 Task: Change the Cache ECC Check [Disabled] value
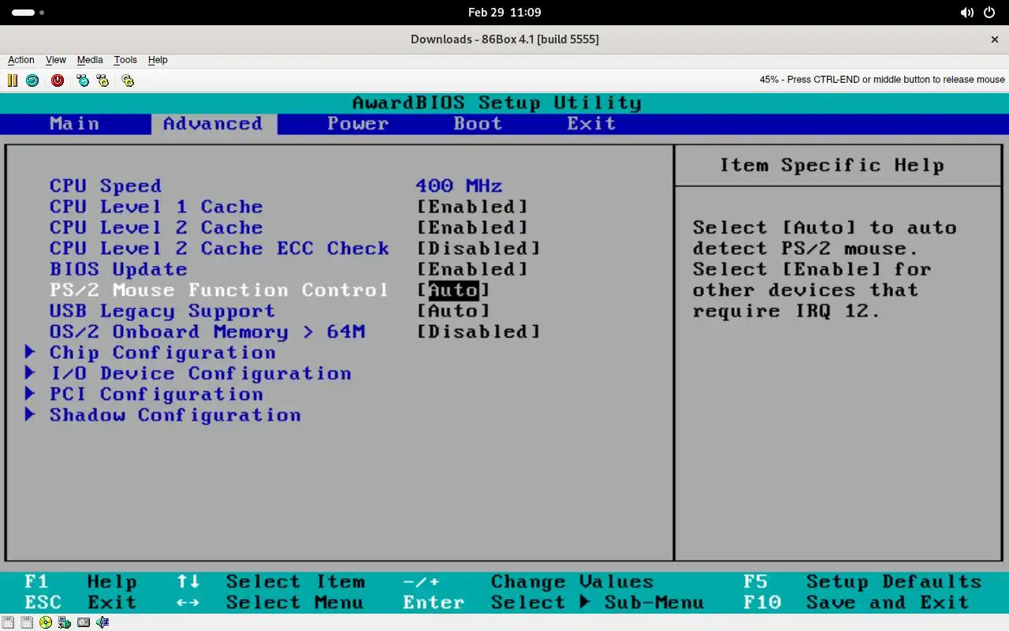(478, 248)
